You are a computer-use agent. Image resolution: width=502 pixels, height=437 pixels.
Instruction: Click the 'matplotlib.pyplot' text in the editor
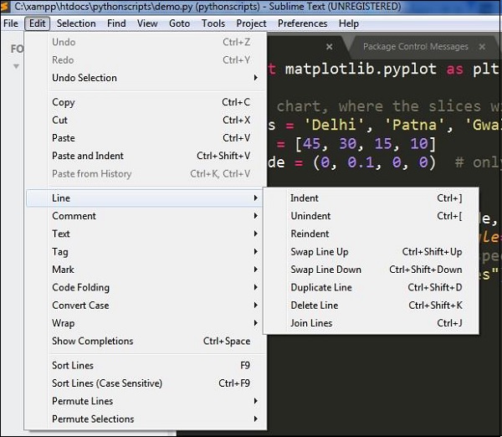coord(361,69)
